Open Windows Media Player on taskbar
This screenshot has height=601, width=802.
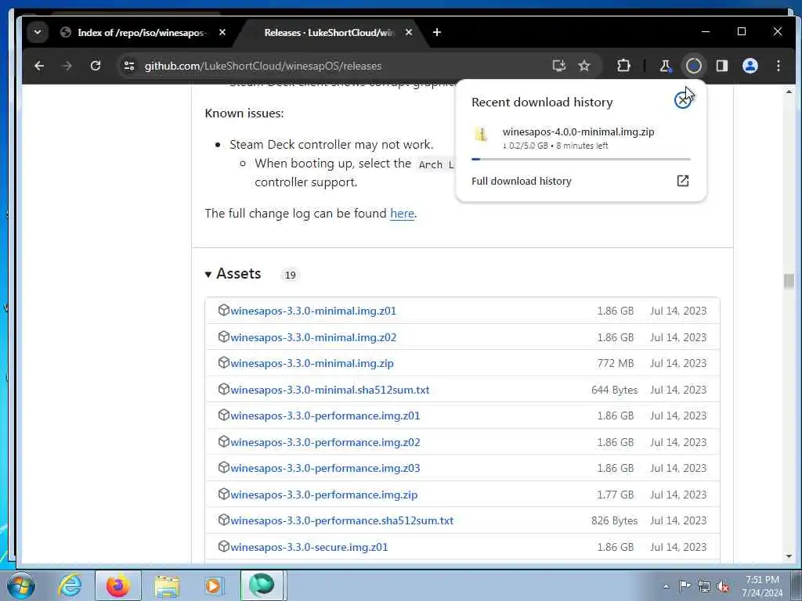pos(213,585)
